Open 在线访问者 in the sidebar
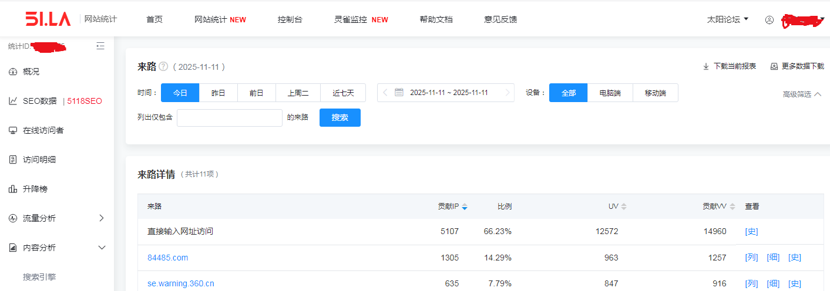 43,130
